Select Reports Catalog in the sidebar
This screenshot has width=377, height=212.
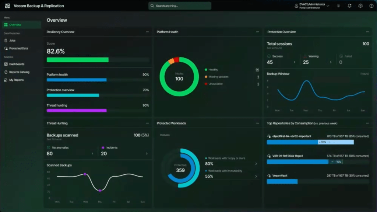(x=19, y=72)
